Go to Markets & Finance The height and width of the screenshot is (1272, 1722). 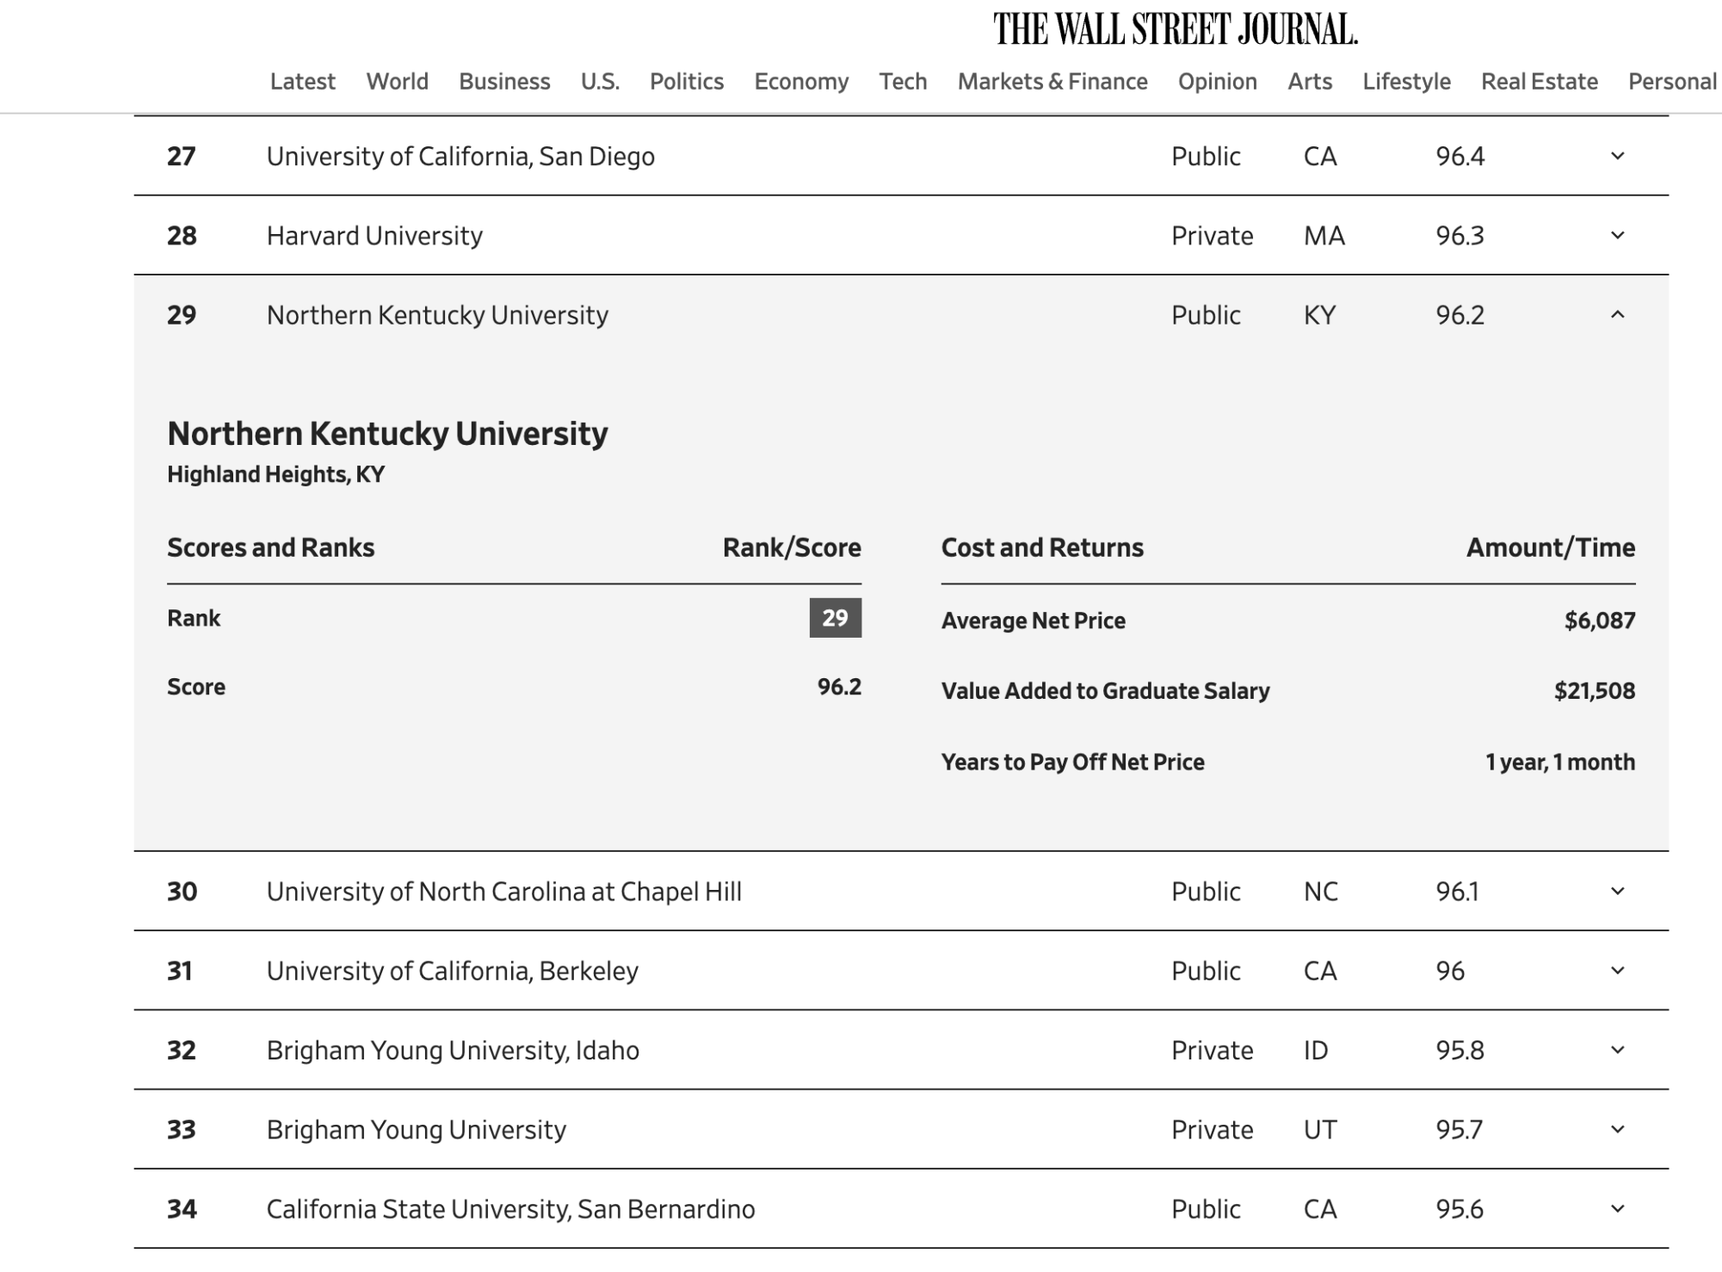point(1052,82)
